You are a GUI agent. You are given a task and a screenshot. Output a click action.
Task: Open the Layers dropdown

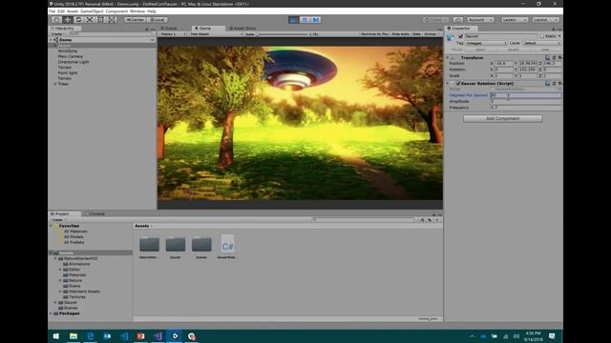point(515,19)
